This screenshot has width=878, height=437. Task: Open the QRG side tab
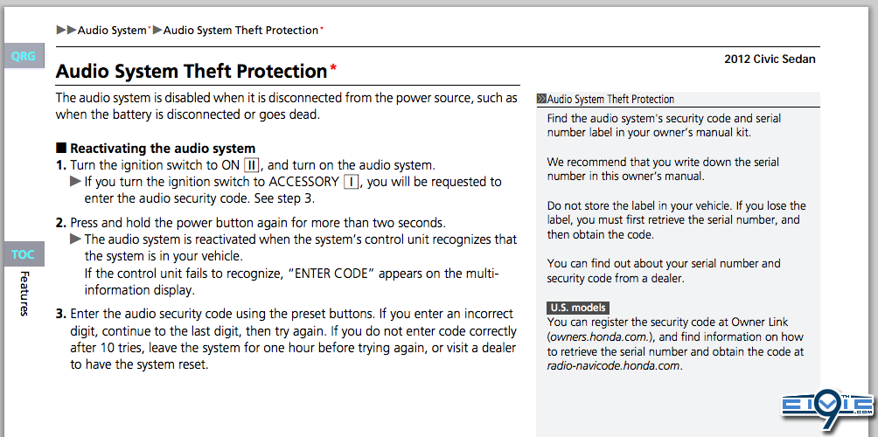[24, 56]
